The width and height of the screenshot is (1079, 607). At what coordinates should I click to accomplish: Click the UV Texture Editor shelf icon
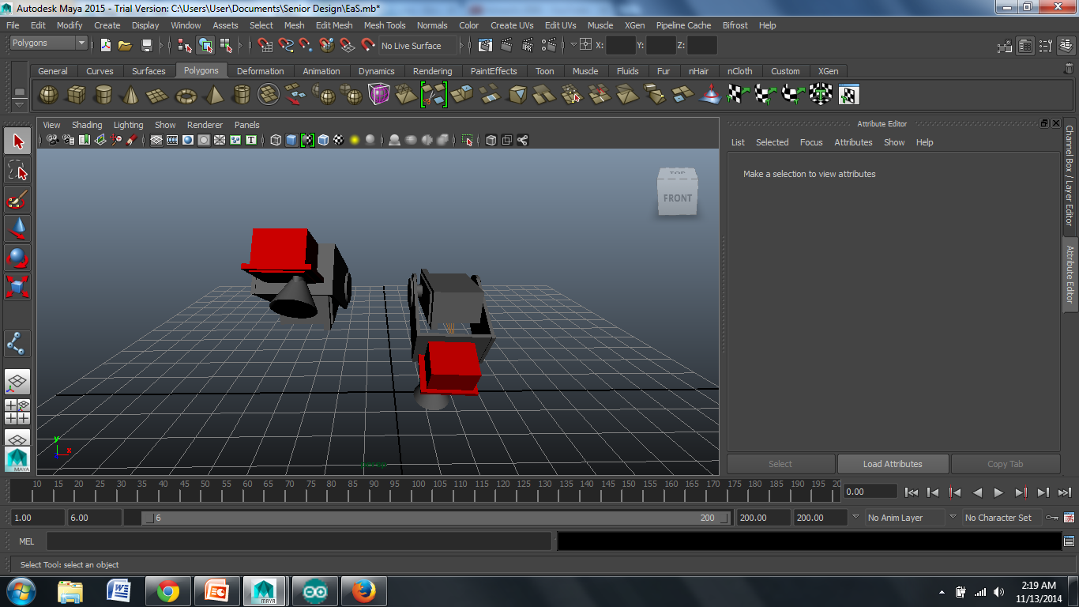click(848, 96)
